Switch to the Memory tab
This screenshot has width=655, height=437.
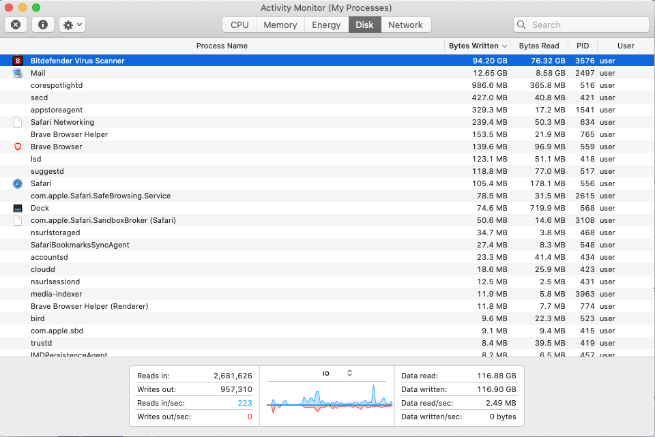[280, 25]
